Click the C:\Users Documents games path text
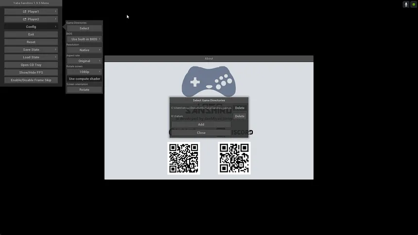Image resolution: width=418 pixels, height=235 pixels. 201,108
